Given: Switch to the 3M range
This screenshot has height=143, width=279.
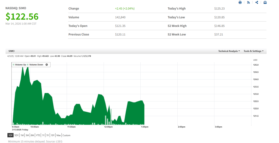Looking at the screenshot, I should tap(27, 135).
